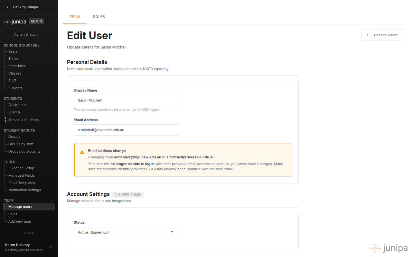Image resolution: width=412 pixels, height=257 pixels.
Task: Click the shield icon in the SUPER ADMIN badge
Action: coord(116,195)
